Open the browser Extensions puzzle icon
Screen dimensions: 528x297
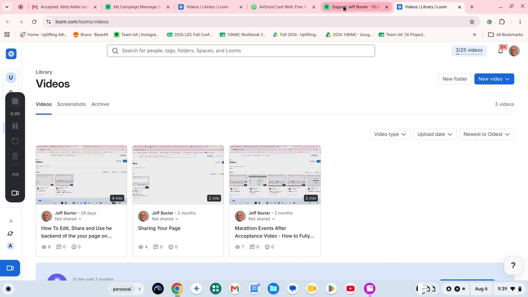coord(502,22)
